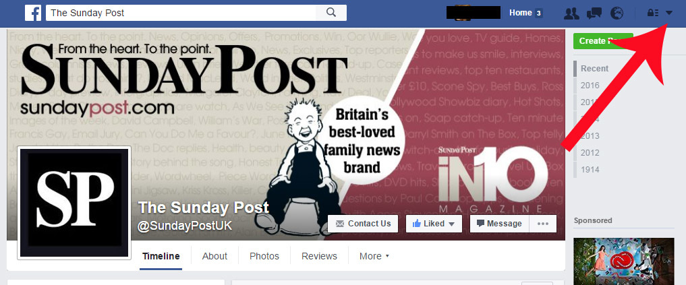Open the Privacy Shortcuts lock icon
Image resolution: width=686 pixels, height=285 pixels.
(x=653, y=13)
